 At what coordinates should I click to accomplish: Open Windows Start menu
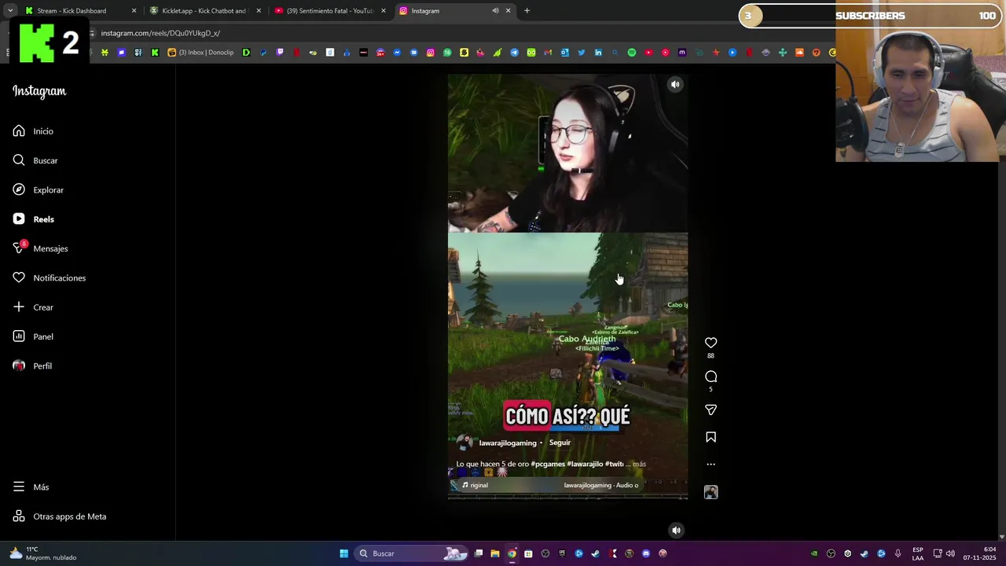pyautogui.click(x=343, y=553)
